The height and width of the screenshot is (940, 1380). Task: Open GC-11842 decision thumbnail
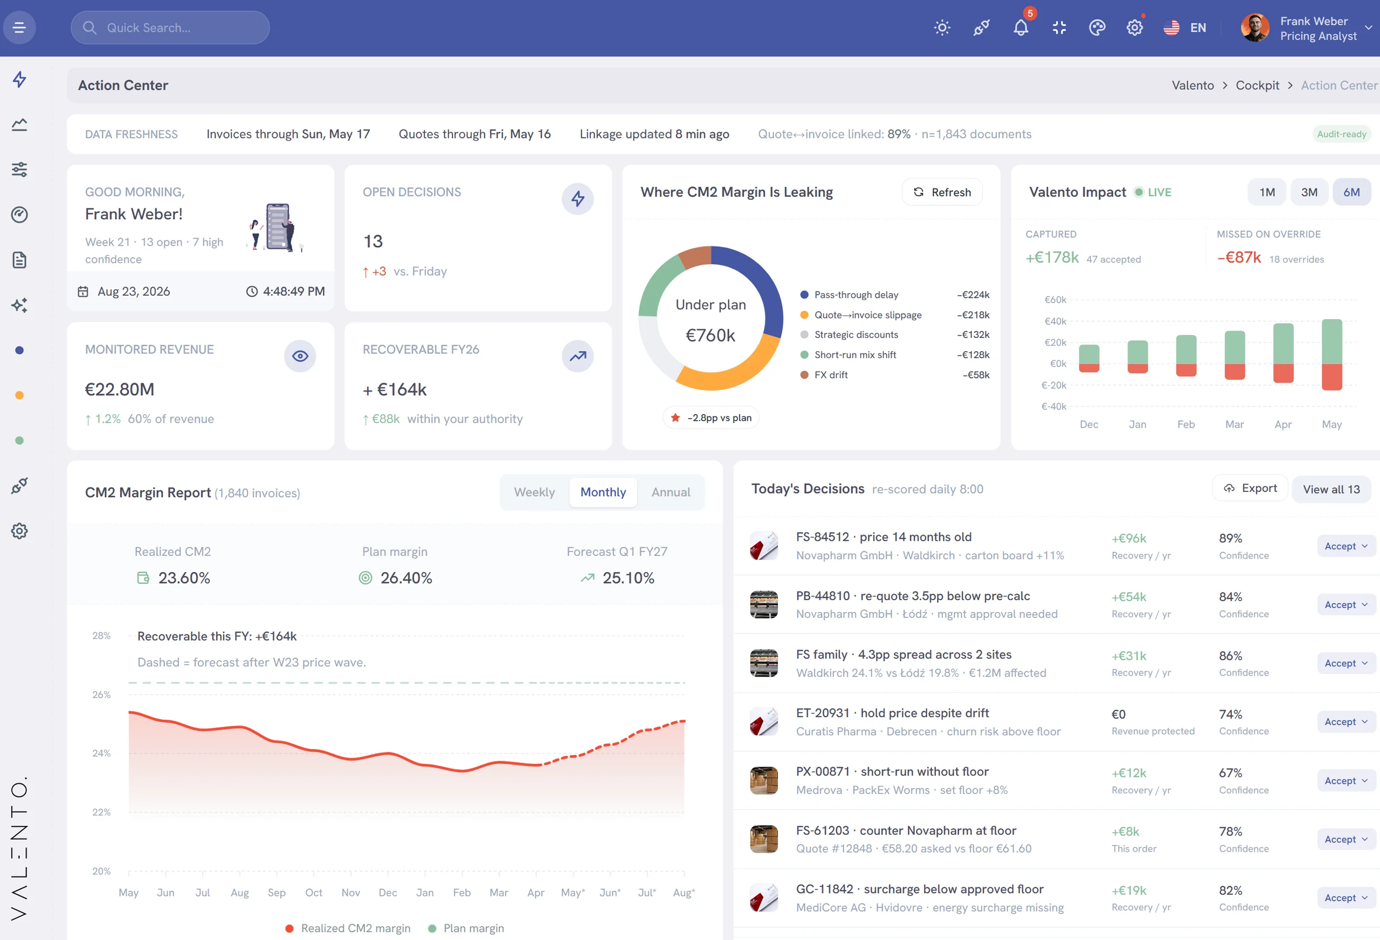764,898
